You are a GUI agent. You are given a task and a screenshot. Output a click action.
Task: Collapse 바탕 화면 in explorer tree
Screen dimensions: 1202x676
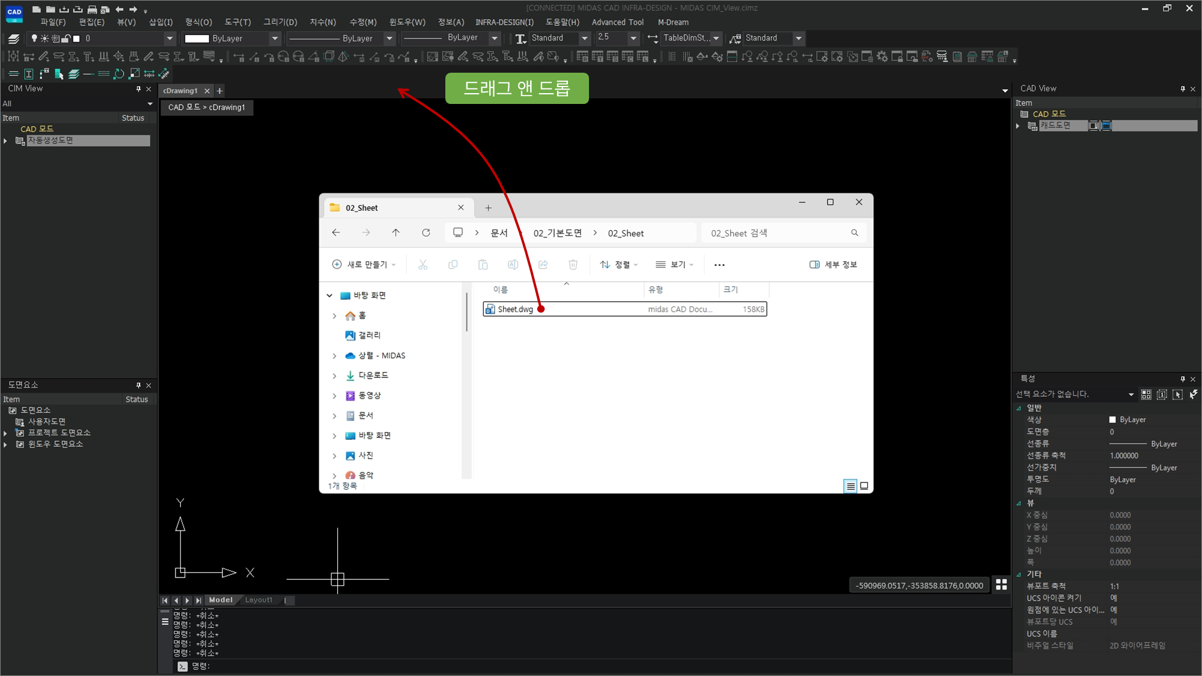329,296
